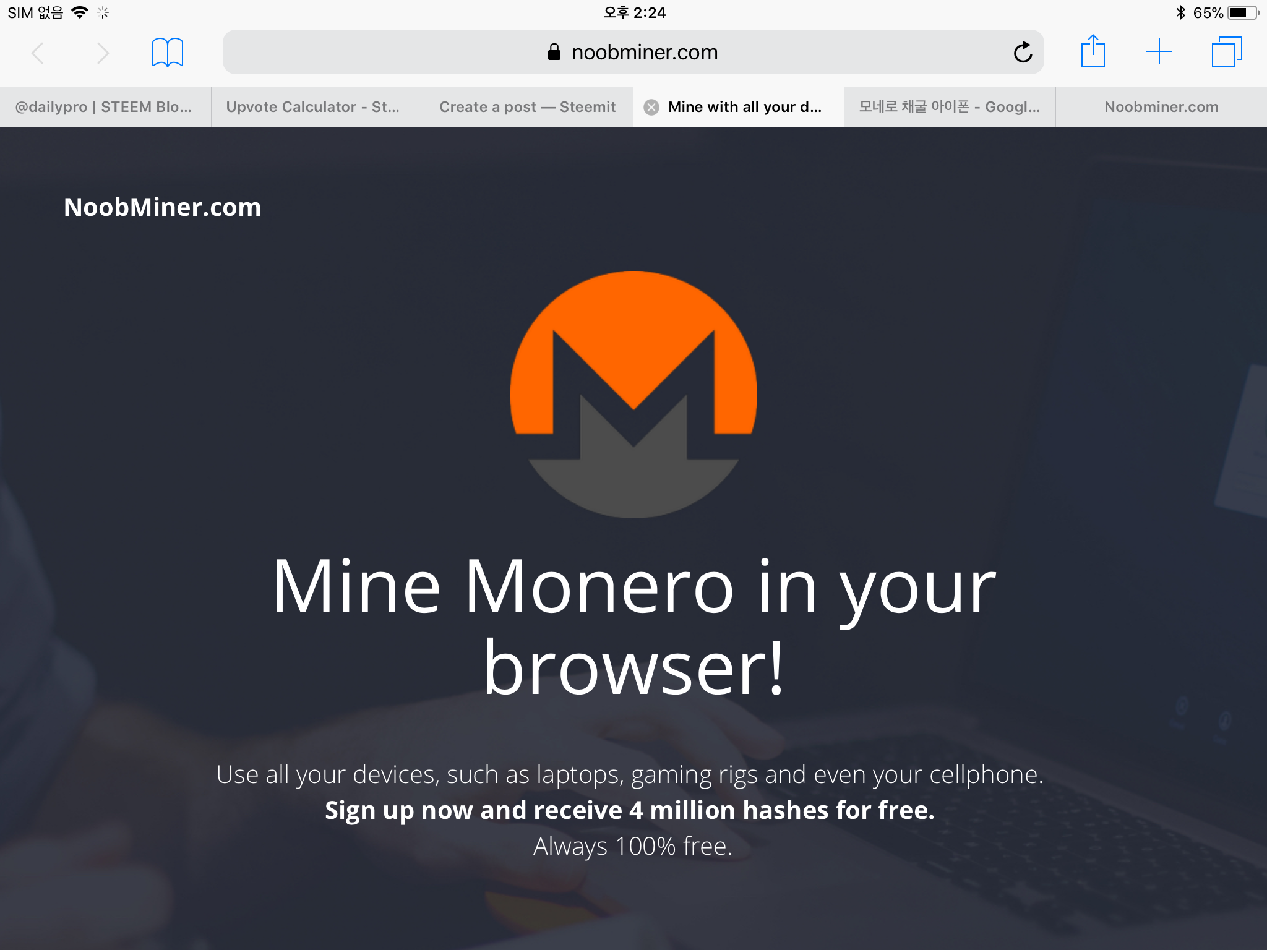The width and height of the screenshot is (1267, 950).
Task: Select the 모네로 채굴 아이폰 Google tab
Action: tap(950, 107)
